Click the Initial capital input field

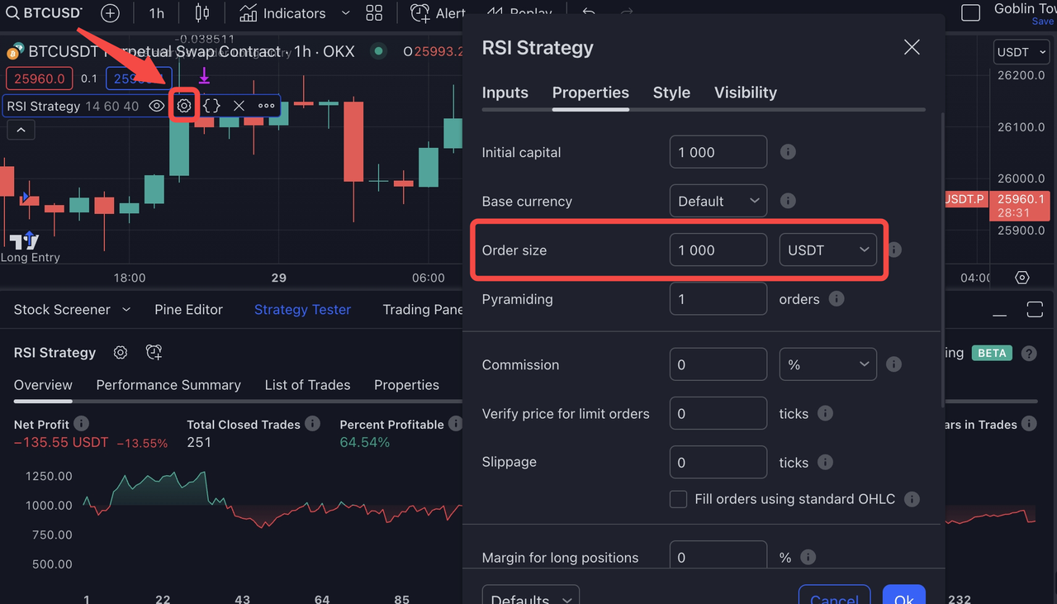[x=718, y=152]
